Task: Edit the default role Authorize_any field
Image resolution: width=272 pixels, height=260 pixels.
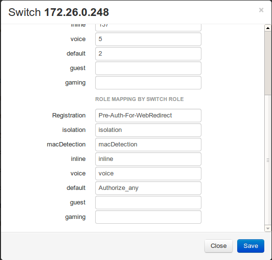Action: tap(148, 188)
